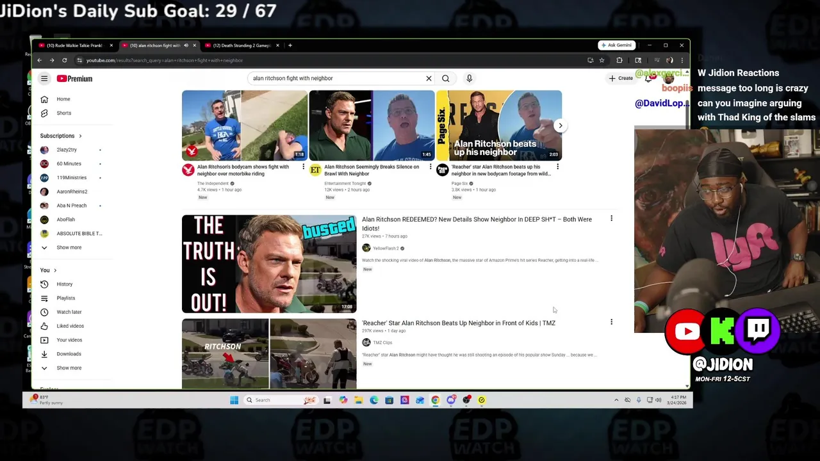The width and height of the screenshot is (820, 461).
Task: Open a new browser tab with plus
Action: (290, 45)
